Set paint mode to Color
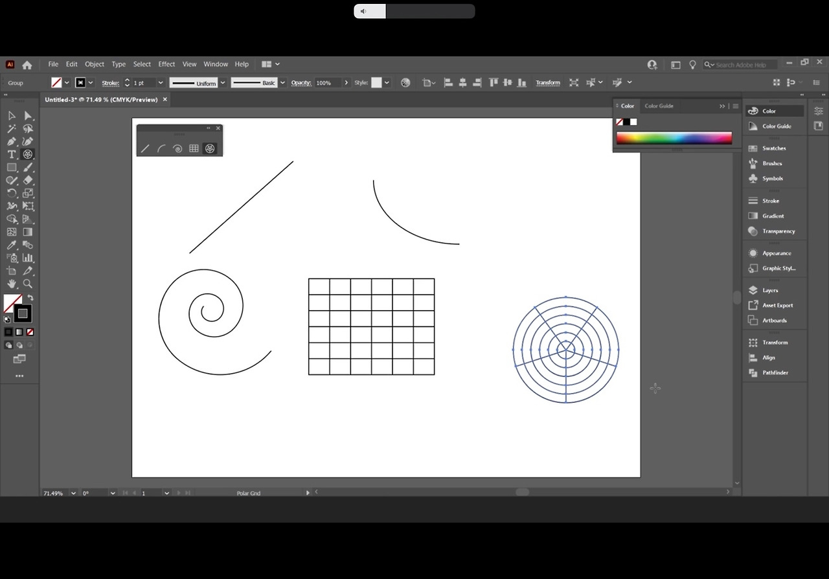Screen dimensions: 829x579 click(8, 332)
